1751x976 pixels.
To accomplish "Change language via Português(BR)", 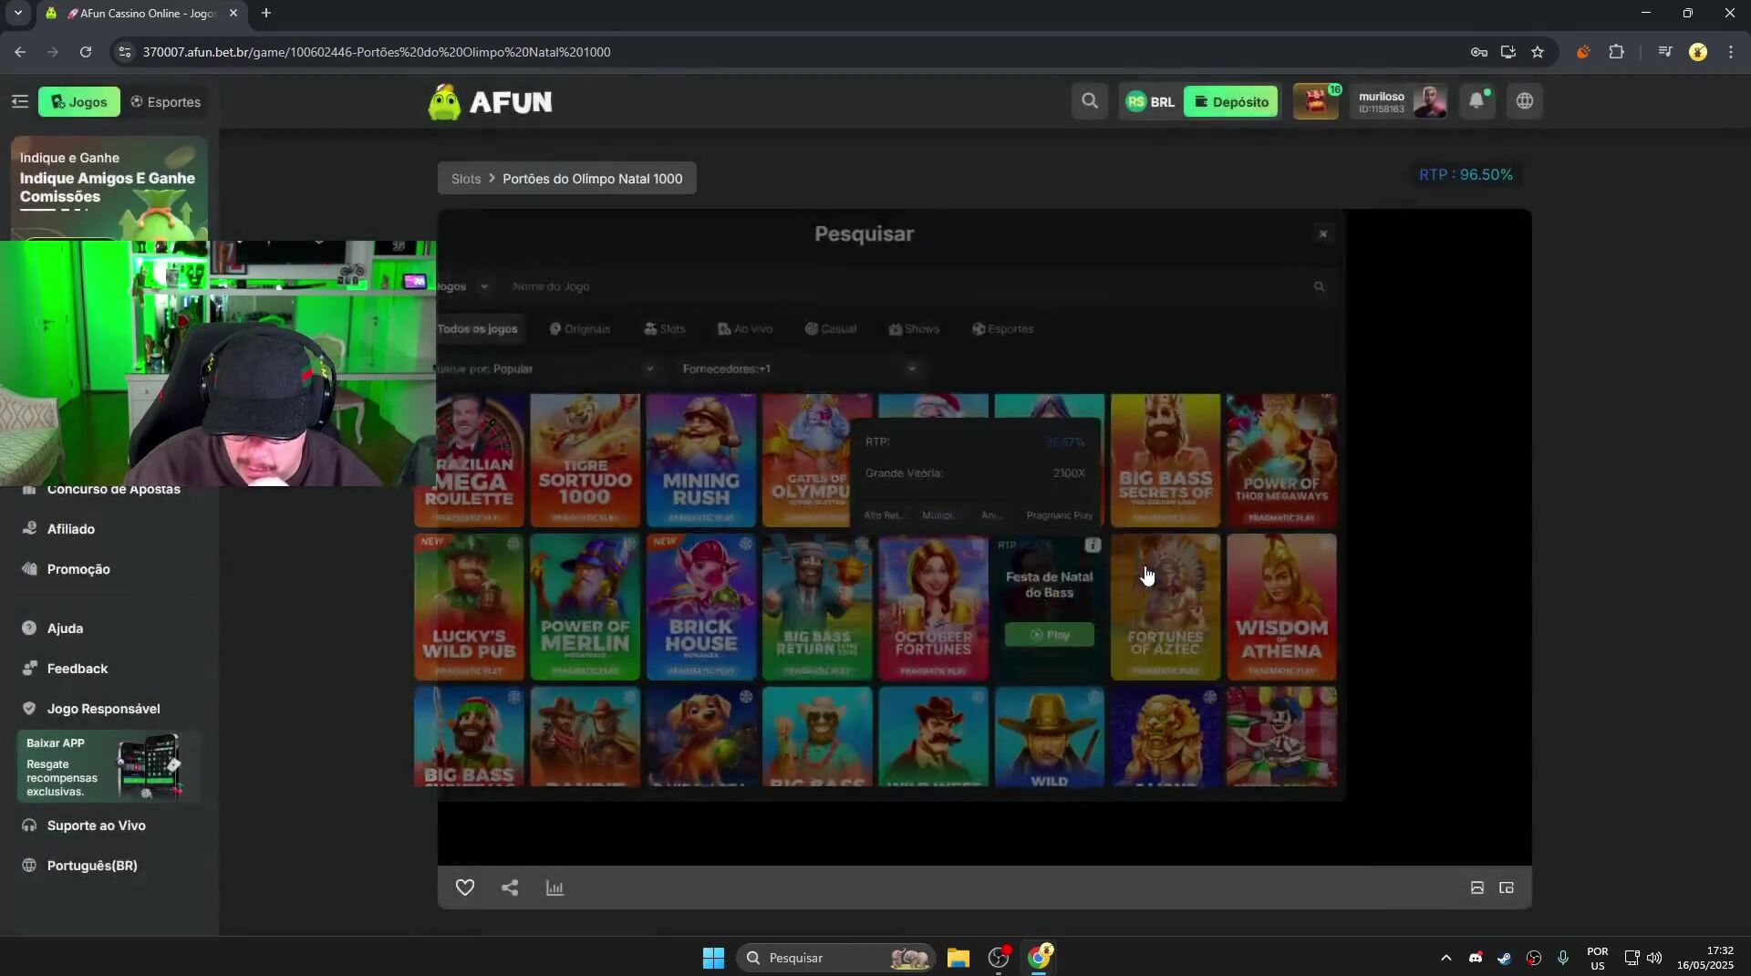I will (x=92, y=866).
